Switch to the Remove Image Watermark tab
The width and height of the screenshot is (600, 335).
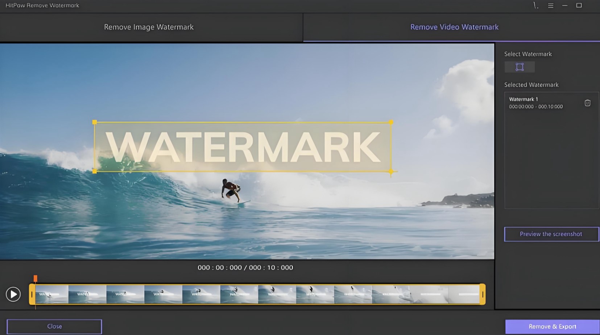pos(149,27)
